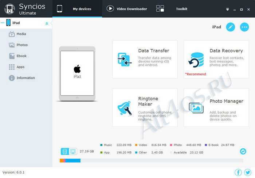Viewport: 255px width, 178px height.
Task: Click the Data Recovery database icon
Action: tap(196, 60)
